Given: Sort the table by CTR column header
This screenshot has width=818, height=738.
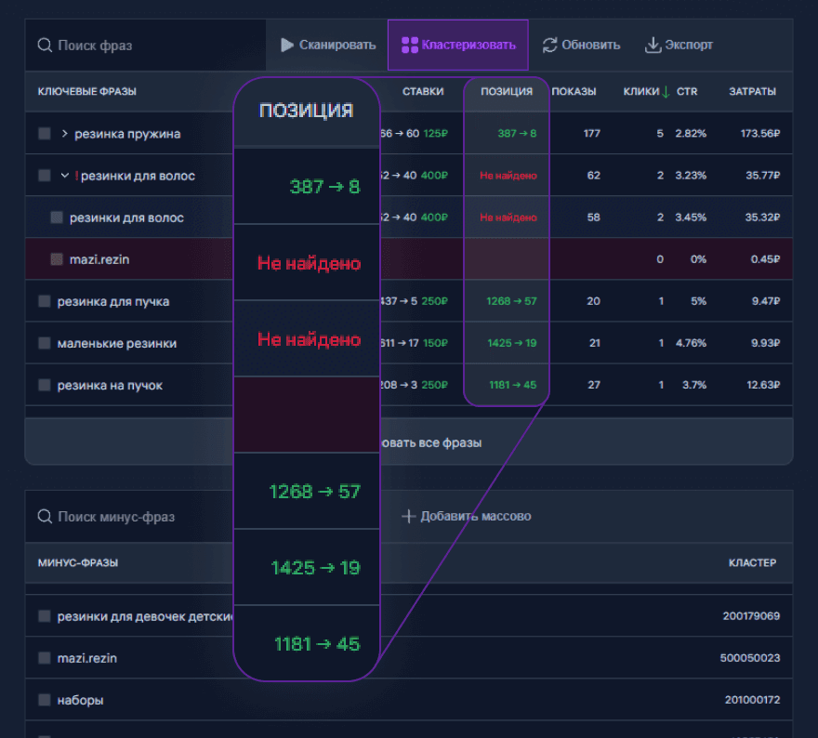Looking at the screenshot, I should (x=687, y=91).
